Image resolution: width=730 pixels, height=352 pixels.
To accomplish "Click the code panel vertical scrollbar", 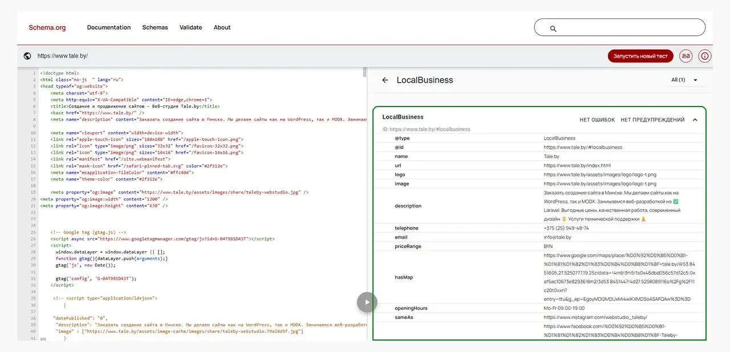I will point(364,72).
